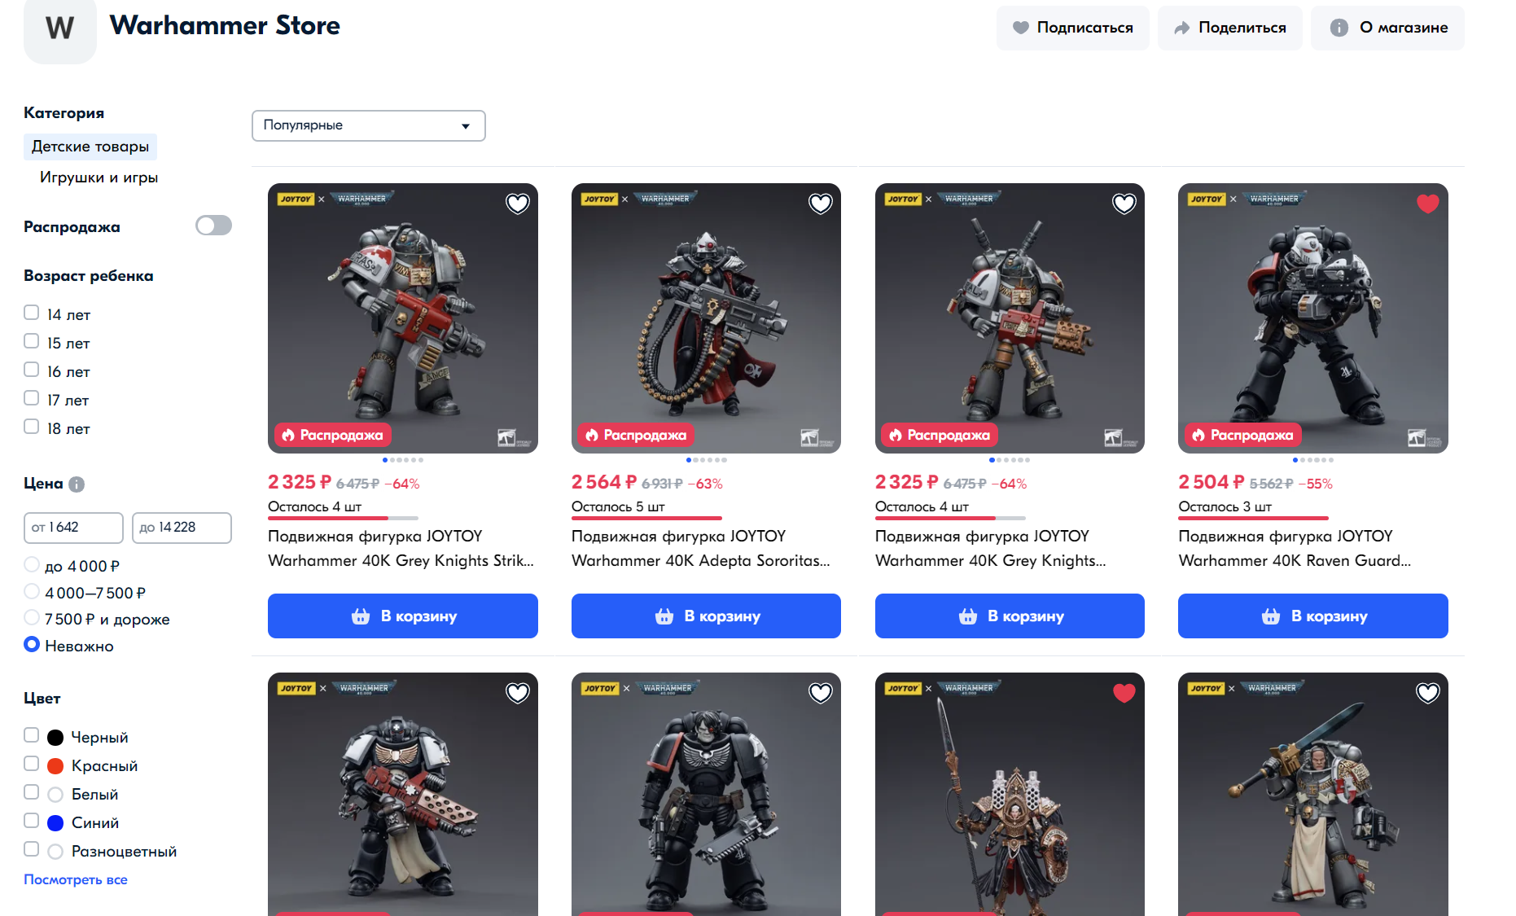1516x916 pixels.
Task: Check the 14 лет age checkbox
Action: click(x=32, y=313)
